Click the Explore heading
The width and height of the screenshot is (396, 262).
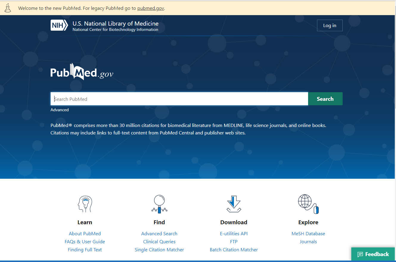(308, 222)
